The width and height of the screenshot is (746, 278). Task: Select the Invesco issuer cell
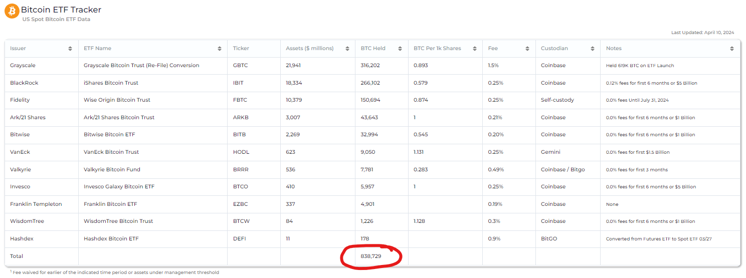point(20,186)
